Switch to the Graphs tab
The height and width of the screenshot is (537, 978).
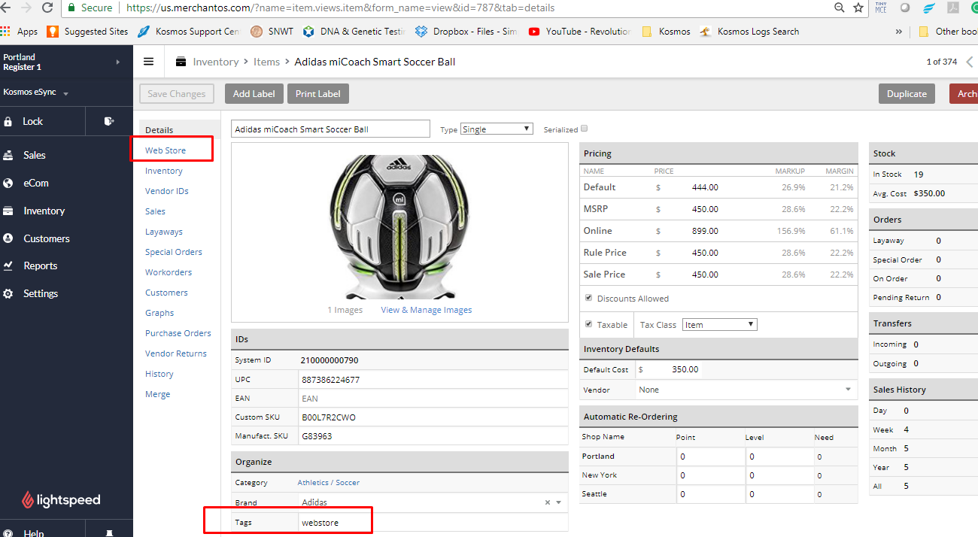pos(159,313)
